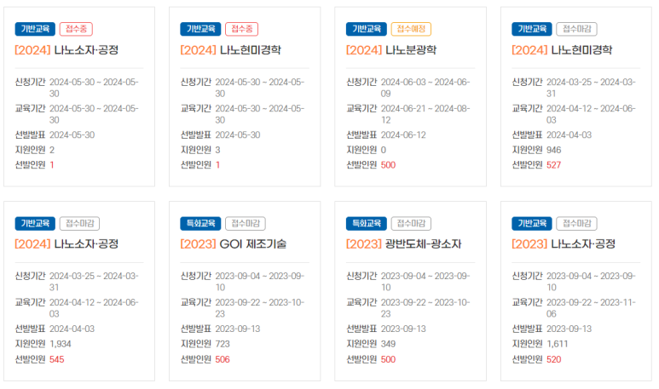This screenshot has width=659, height=389.
Task: Open the 접수마감 [2024] 나노현미경학 course title
Action: pos(562,50)
